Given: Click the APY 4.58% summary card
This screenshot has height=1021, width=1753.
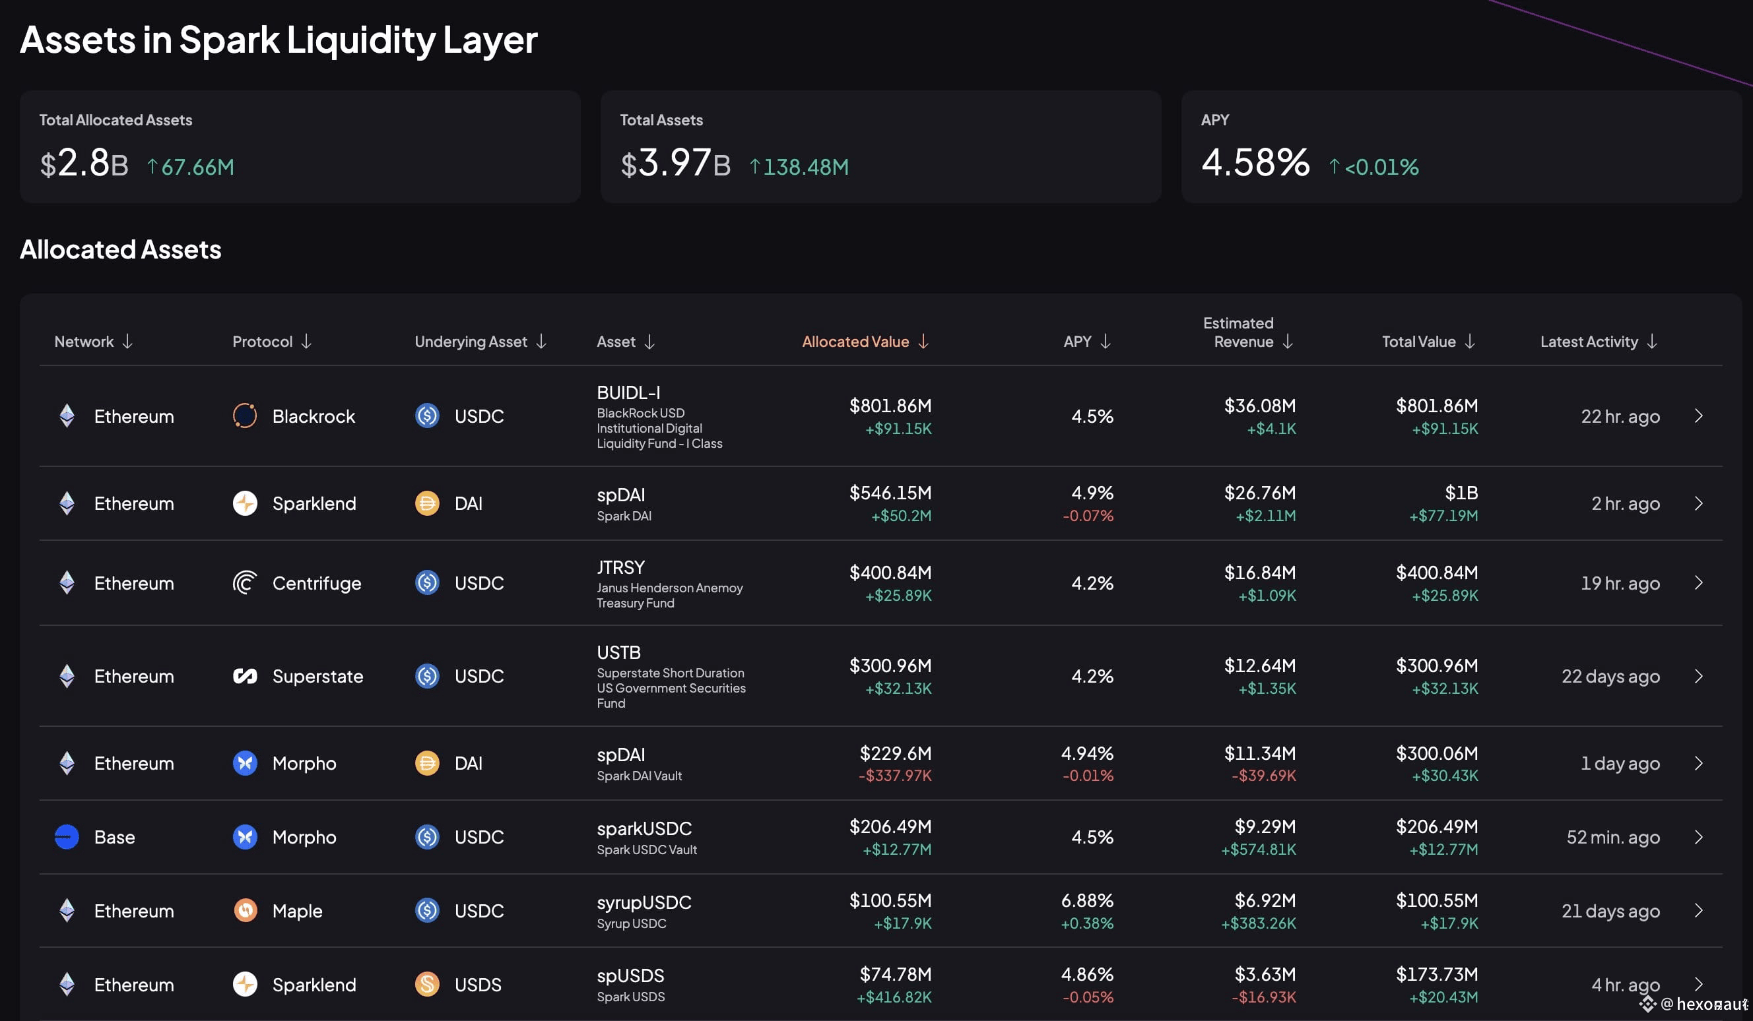Looking at the screenshot, I should (x=1461, y=146).
